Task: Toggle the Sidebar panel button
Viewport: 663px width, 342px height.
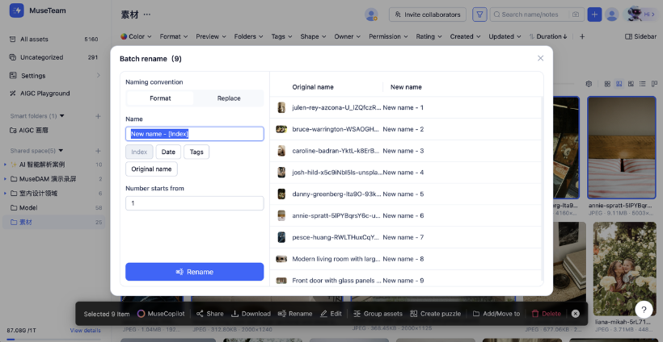Action: 640,36
